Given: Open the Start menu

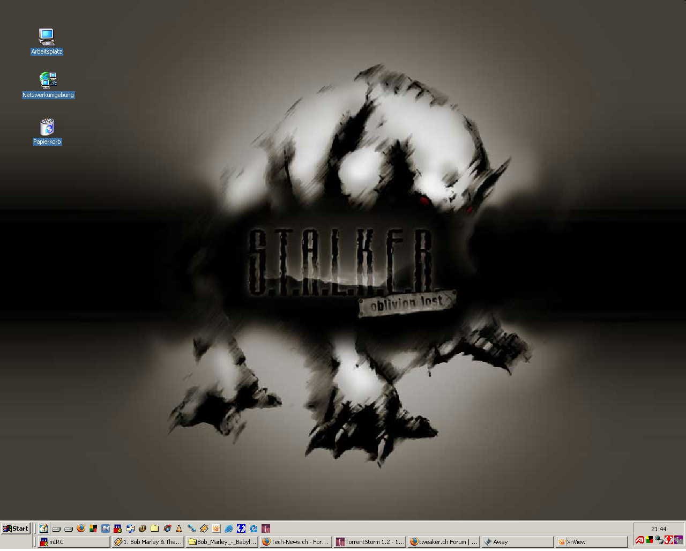Looking at the screenshot, I should 16,528.
